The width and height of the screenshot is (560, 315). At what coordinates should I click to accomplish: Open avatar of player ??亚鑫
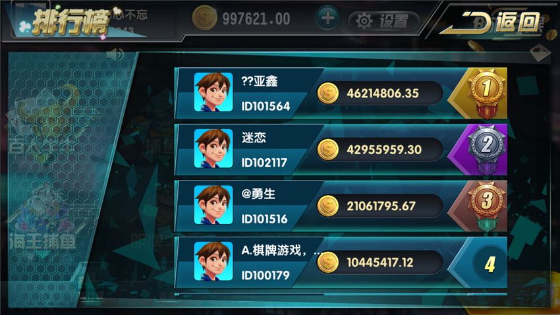[x=213, y=92]
